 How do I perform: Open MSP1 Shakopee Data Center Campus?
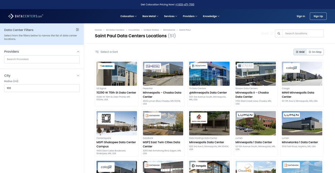click(116, 144)
